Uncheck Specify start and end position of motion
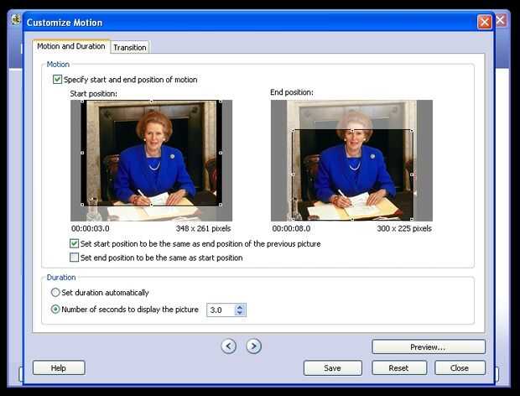Screen dimensions: 520x396 pos(57,80)
